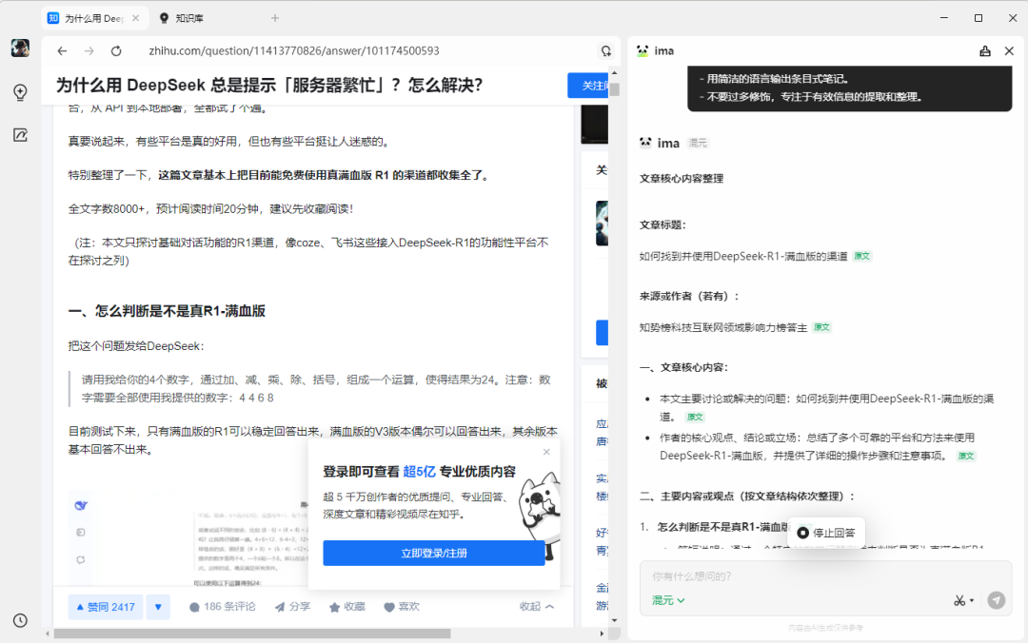
Task: Click 原文 tag after 知势榜 author line
Action: point(821,327)
